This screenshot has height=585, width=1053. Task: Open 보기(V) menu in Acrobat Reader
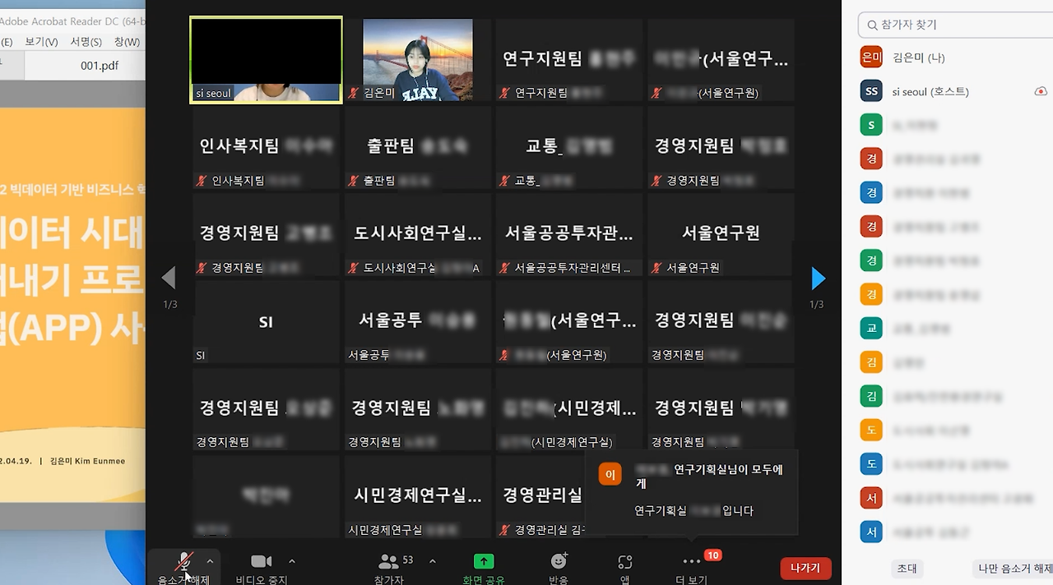click(41, 41)
